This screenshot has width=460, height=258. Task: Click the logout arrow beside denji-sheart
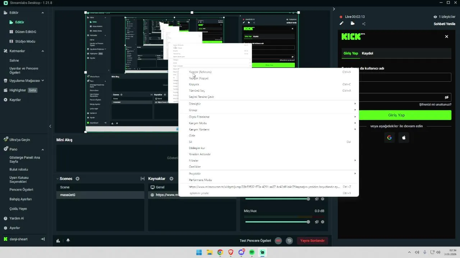(x=43, y=239)
